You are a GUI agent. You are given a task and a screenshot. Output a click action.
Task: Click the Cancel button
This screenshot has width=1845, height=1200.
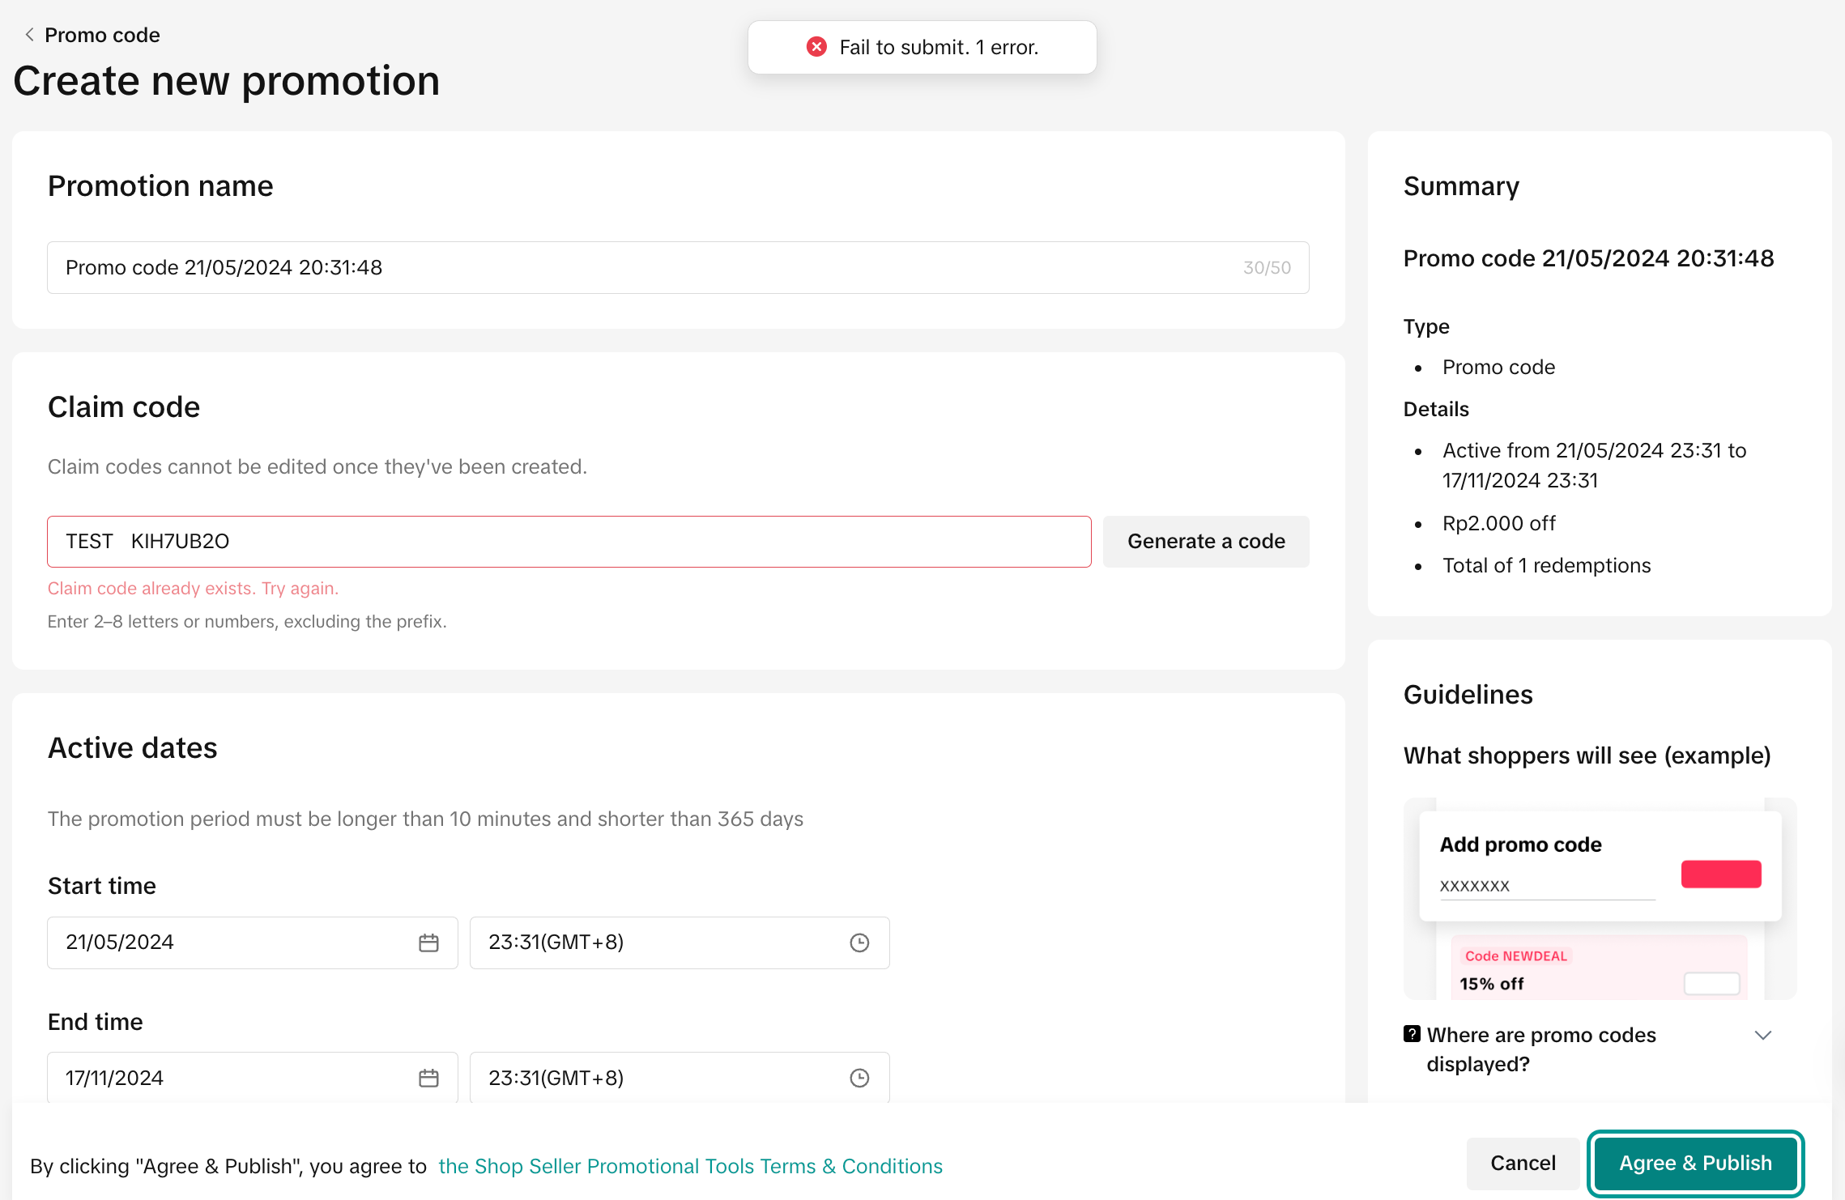[1523, 1164]
